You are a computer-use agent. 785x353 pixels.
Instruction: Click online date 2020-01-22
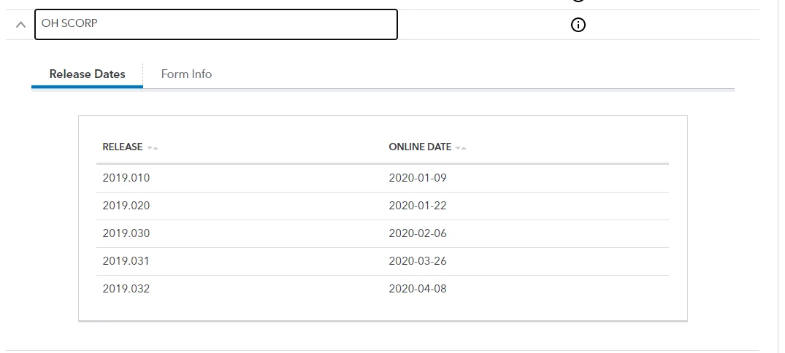[x=418, y=206]
